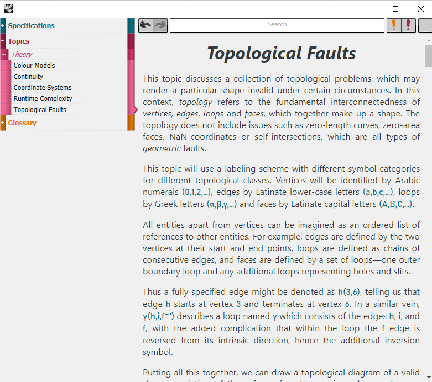Image resolution: width=432 pixels, height=382 pixels.
Task: Click the partially visible button right of exclamation icons
Action: pos(425,25)
